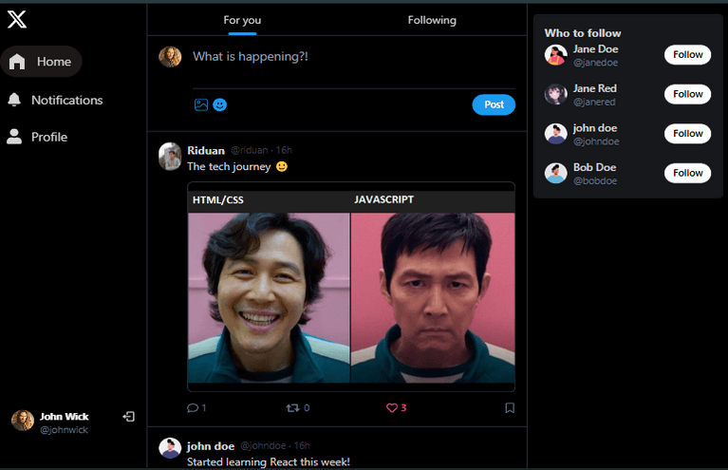The width and height of the screenshot is (728, 470).
Task: Follow Jane Red
Action: tap(687, 94)
